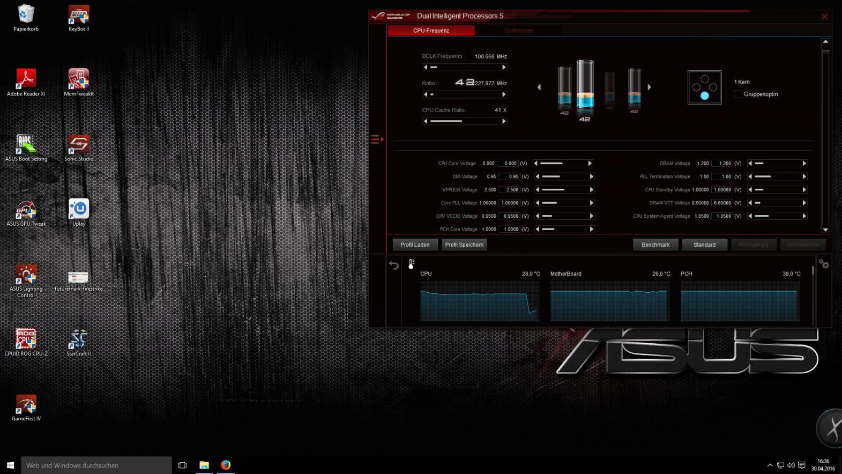Viewport: 842px width, 474px height.
Task: Increase BCLK Frequency with right arrow
Action: click(504, 67)
